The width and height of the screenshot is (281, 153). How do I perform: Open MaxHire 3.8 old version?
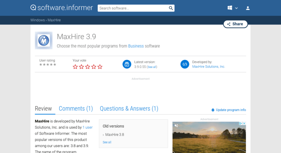coord(115,135)
